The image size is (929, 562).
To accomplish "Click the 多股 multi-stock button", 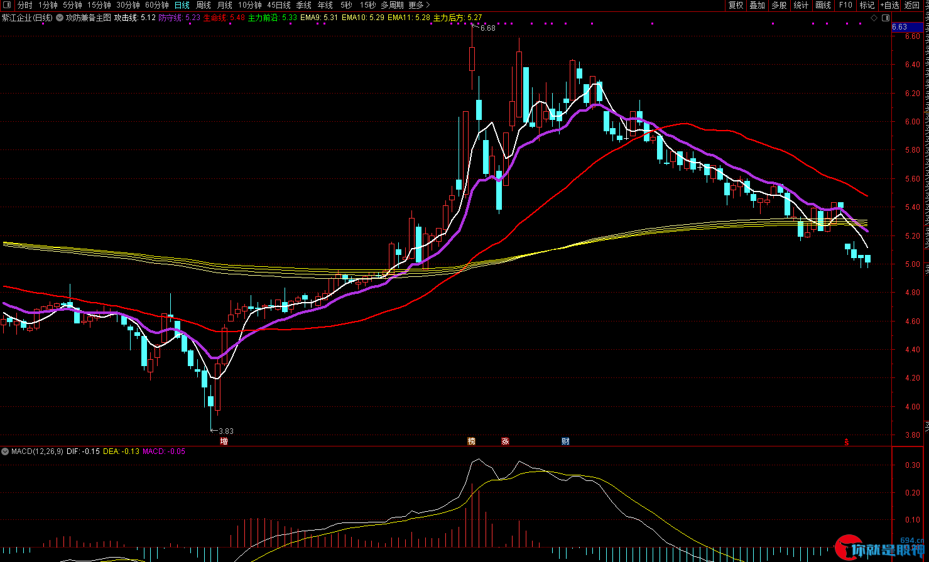I will tap(779, 5).
